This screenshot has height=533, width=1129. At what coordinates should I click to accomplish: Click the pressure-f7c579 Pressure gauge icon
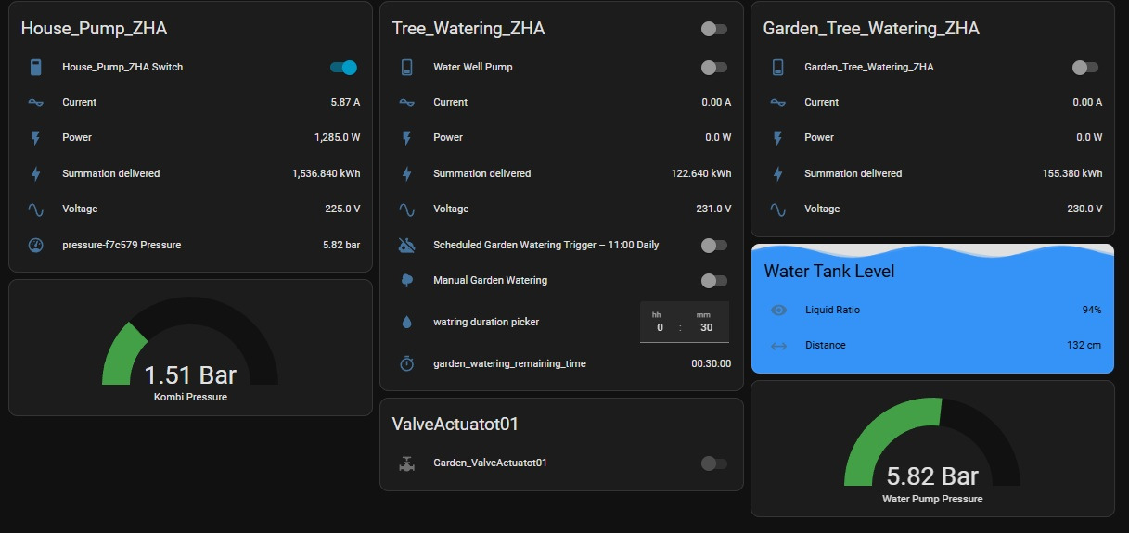click(35, 246)
